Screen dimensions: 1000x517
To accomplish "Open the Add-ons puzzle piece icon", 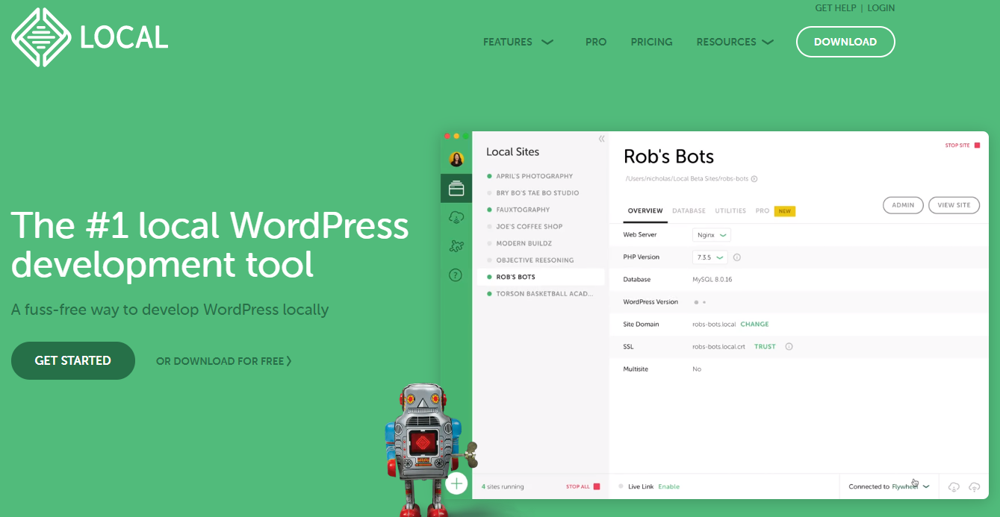I will point(456,246).
